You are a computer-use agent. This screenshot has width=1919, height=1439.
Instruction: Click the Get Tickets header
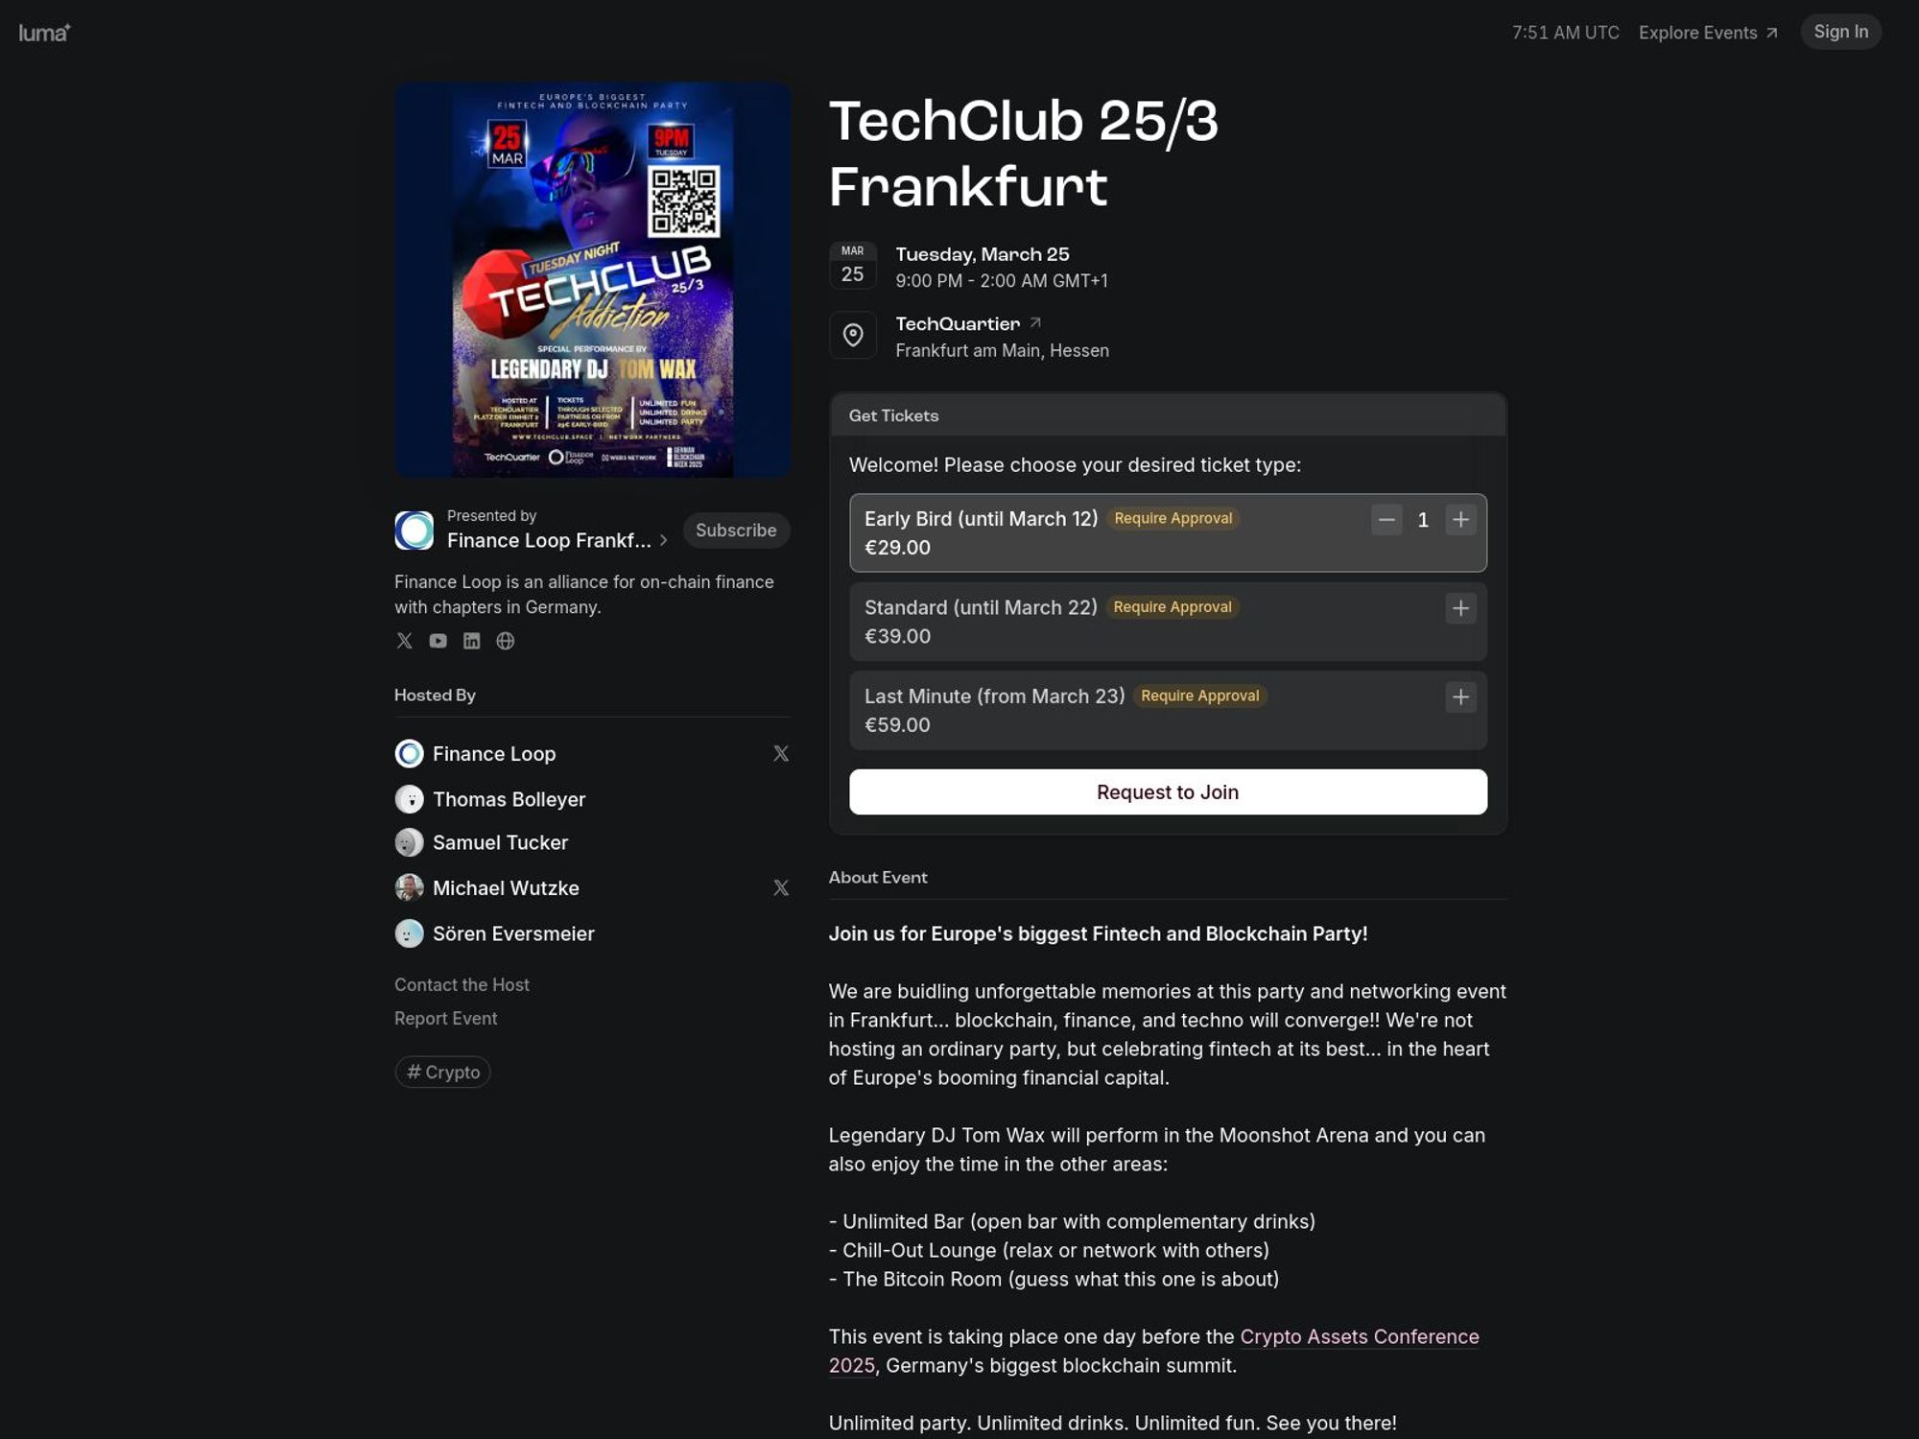(x=893, y=415)
